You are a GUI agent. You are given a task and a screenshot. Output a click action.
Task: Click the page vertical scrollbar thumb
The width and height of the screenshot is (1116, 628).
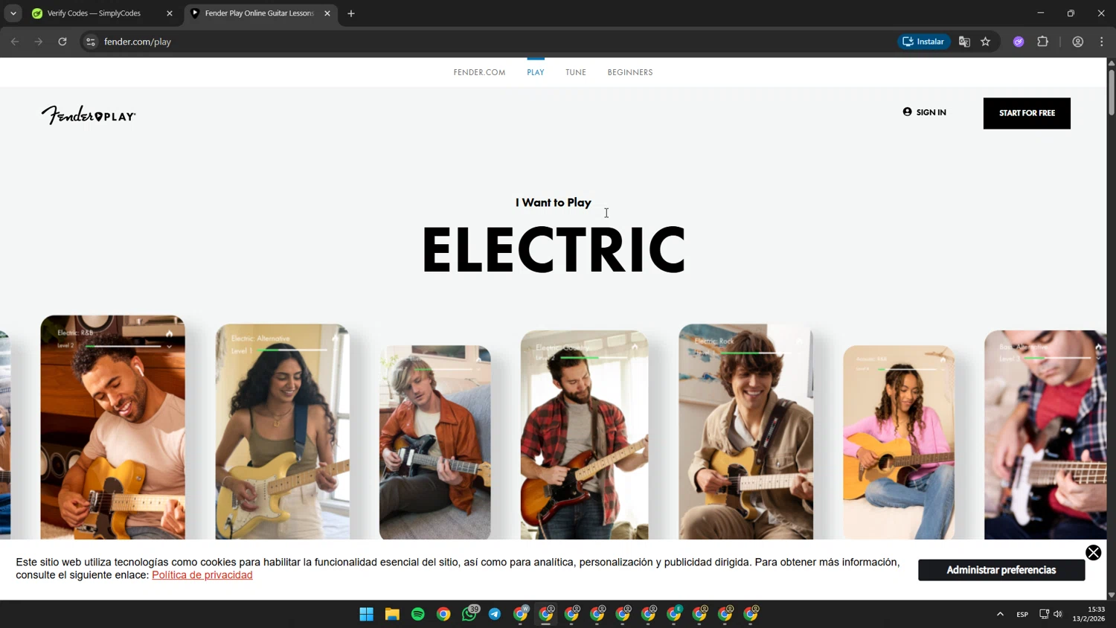pyautogui.click(x=1112, y=92)
